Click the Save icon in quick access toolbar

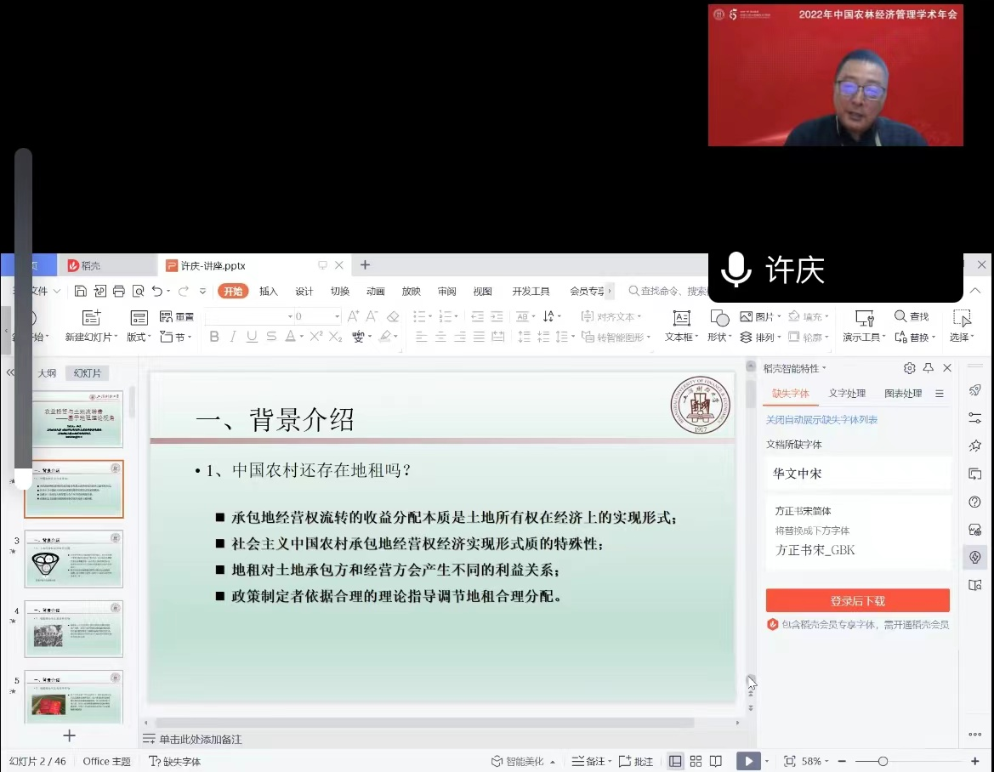coord(81,291)
